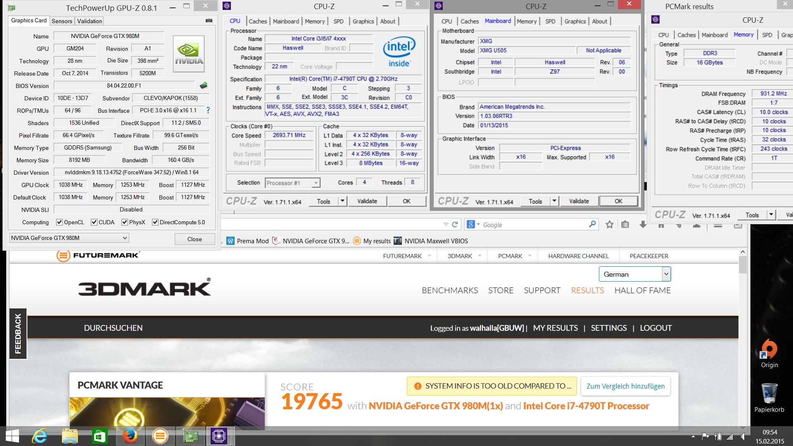This screenshot has width=793, height=446.
Task: Click the web page vertical scrollbar thumb
Action: pyautogui.click(x=743, y=265)
